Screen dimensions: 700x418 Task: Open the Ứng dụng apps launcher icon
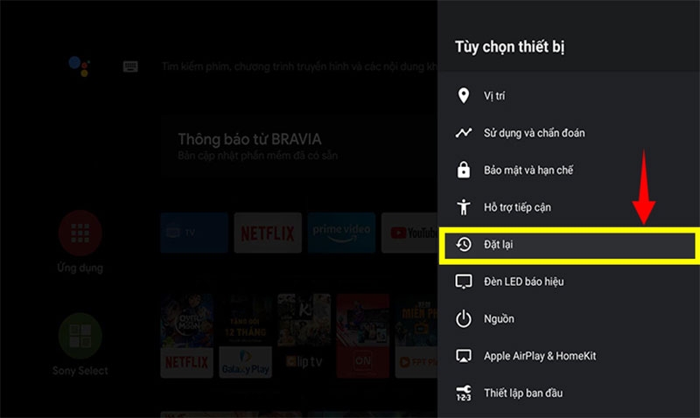[x=80, y=233]
